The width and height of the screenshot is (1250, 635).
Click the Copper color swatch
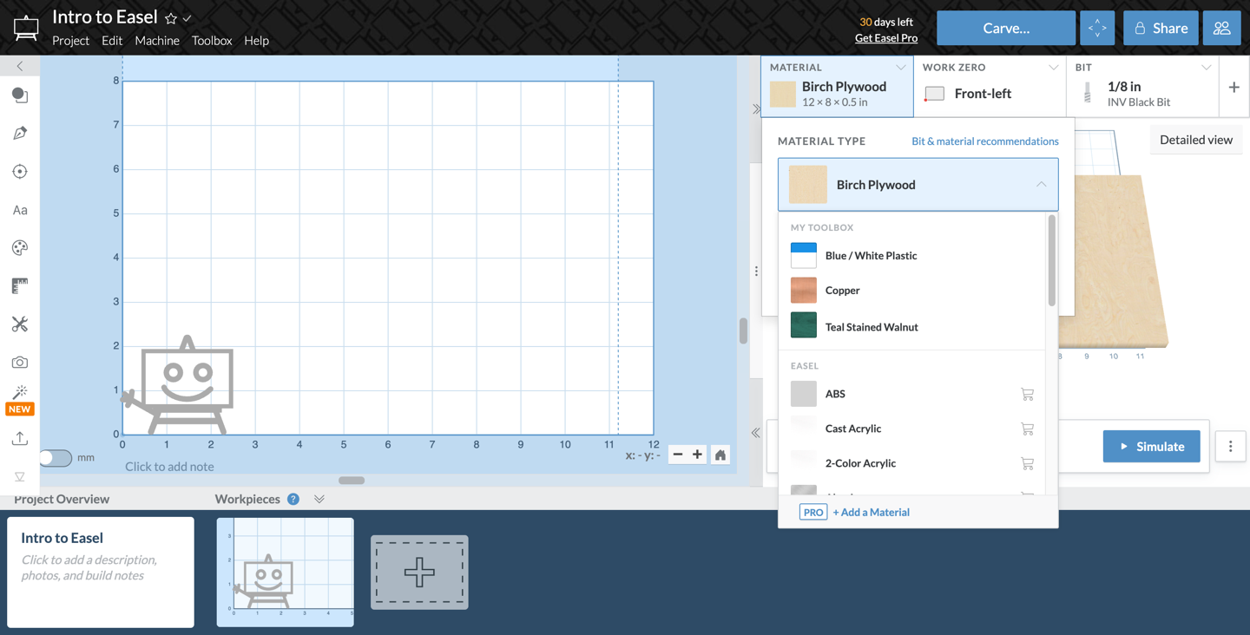[x=804, y=291]
